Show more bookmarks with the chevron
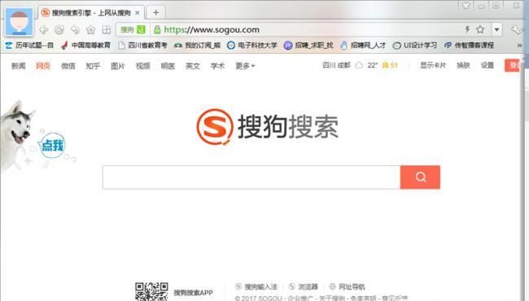This screenshot has height=301, width=529. click(x=519, y=46)
